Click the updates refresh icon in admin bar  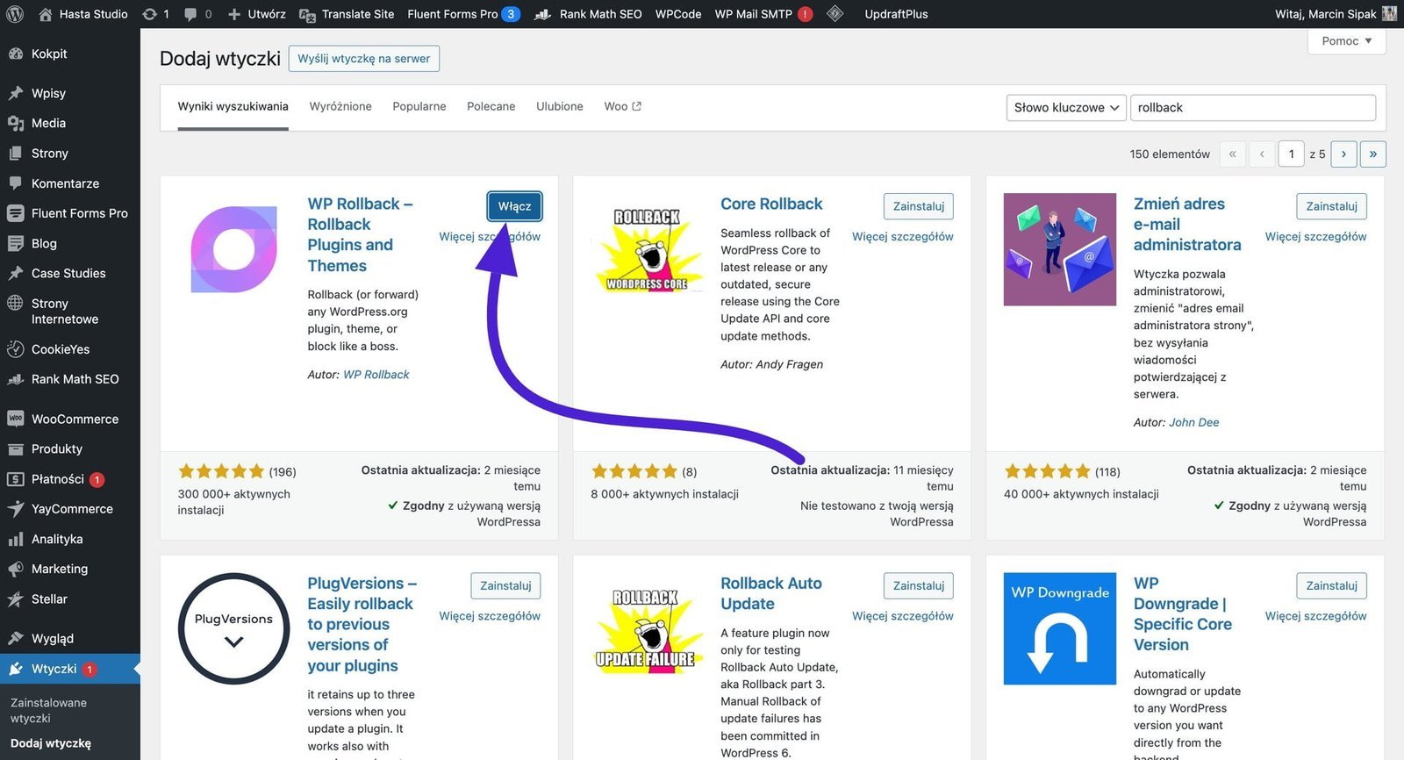click(x=150, y=14)
